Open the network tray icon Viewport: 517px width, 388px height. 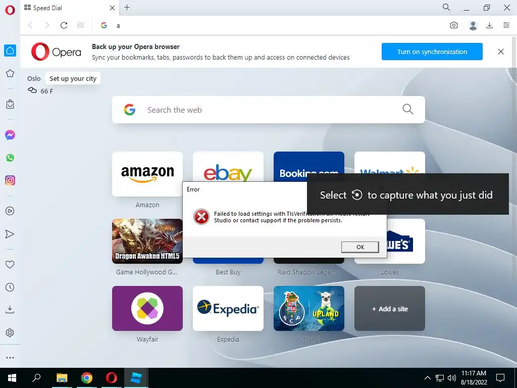click(x=440, y=378)
